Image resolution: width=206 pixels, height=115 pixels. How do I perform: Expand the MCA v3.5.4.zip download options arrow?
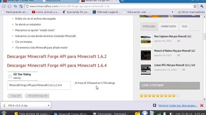coord(49,105)
